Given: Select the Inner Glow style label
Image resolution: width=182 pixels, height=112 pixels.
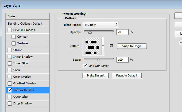Looking at the screenshot, I should point(21,63).
